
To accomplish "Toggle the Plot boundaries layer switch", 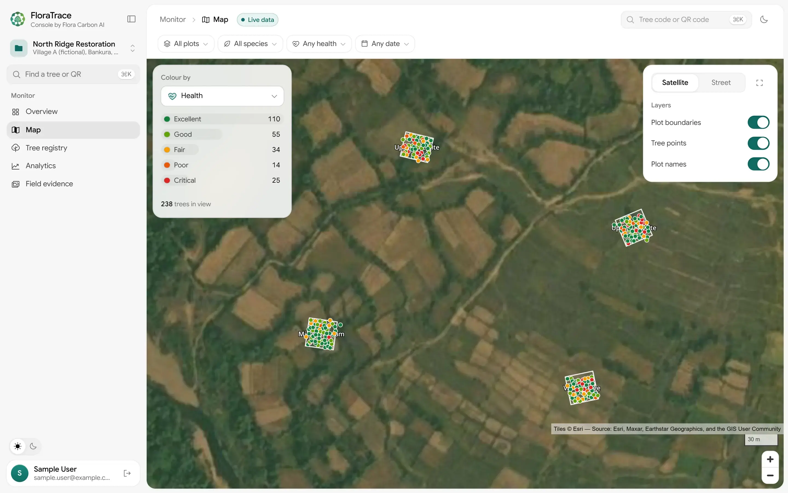I will (x=758, y=123).
